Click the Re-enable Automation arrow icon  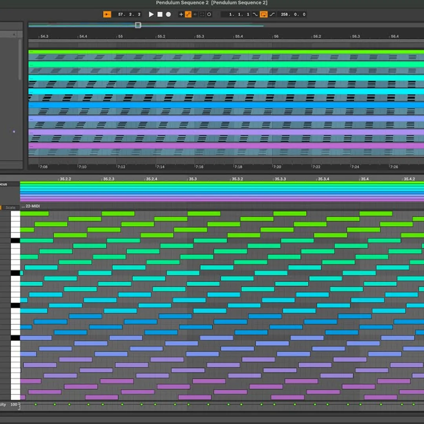pos(195,15)
